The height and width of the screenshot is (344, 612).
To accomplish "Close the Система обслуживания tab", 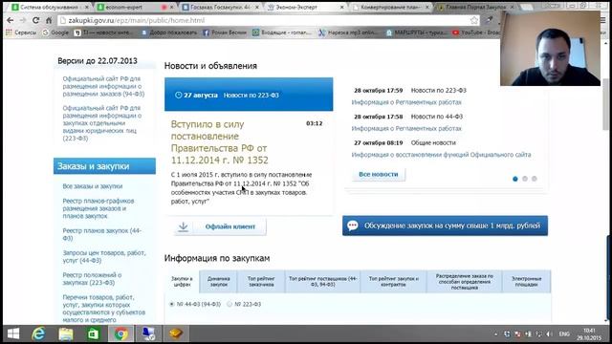I will coord(87,7).
